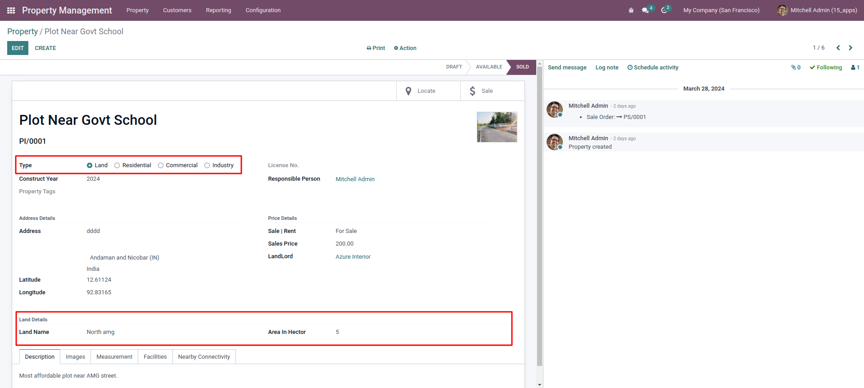This screenshot has width=864, height=388.
Task: Open the conversations chat icon
Action: (x=646, y=10)
